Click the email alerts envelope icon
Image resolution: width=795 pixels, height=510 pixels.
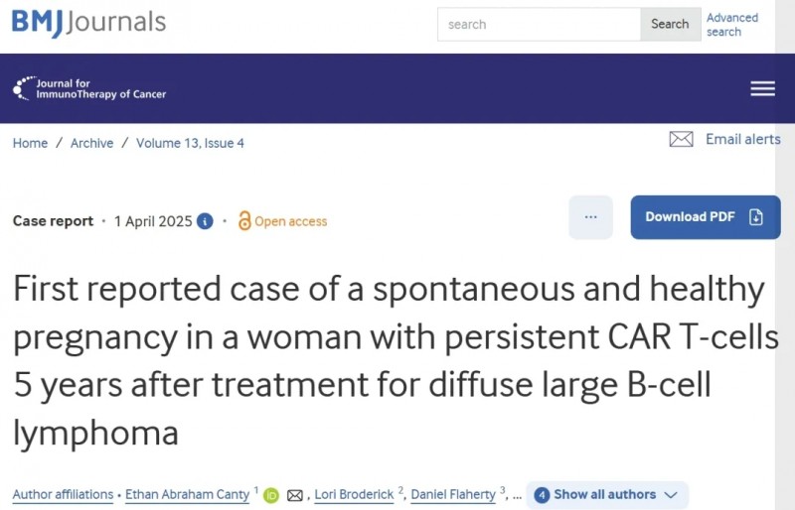[681, 139]
